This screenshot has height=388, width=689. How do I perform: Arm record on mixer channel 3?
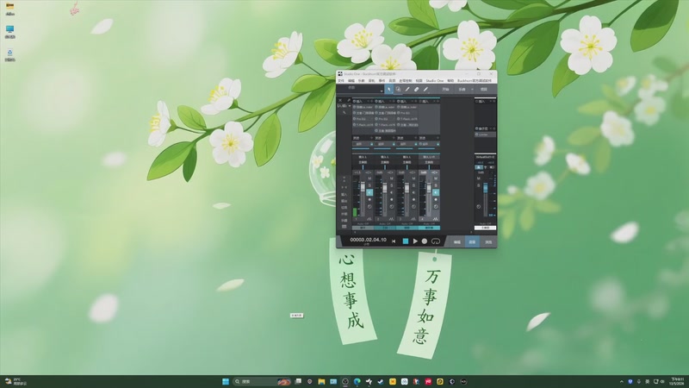[413, 200]
